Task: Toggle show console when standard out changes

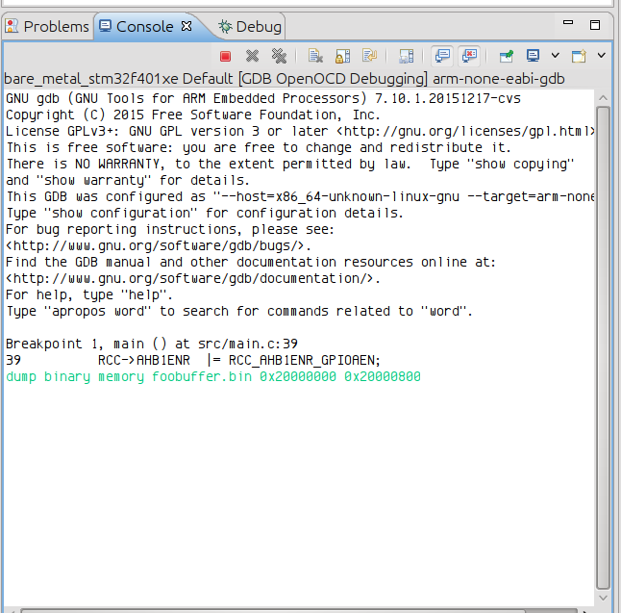Action: click(x=442, y=56)
